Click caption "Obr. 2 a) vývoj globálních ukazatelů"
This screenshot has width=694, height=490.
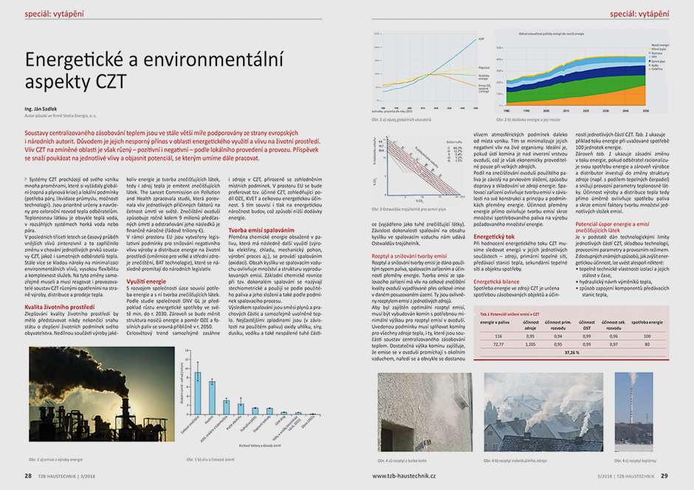(x=402, y=120)
